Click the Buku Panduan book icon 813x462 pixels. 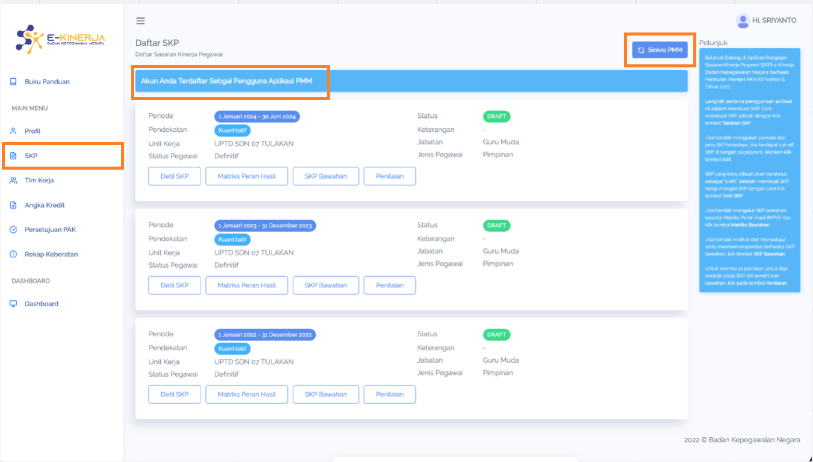pos(13,82)
